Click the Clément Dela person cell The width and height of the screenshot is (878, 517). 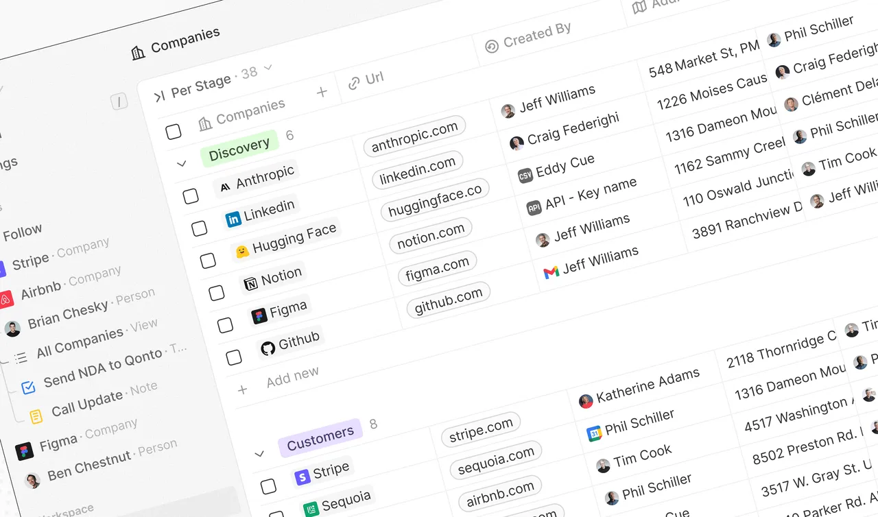pos(831,95)
